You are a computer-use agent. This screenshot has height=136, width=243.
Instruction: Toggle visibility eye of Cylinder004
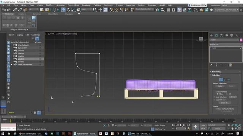(14, 48)
